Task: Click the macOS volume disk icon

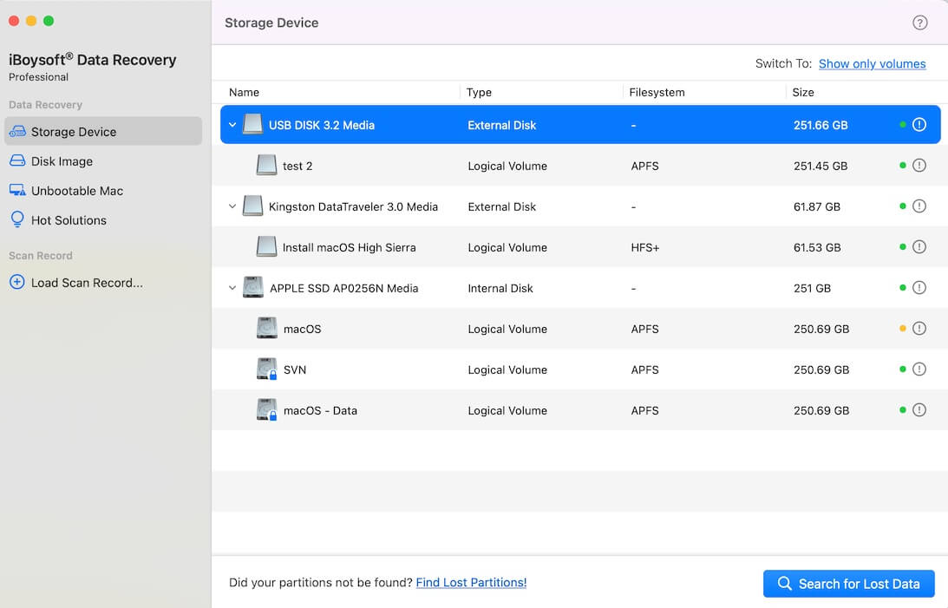Action: coord(266,328)
